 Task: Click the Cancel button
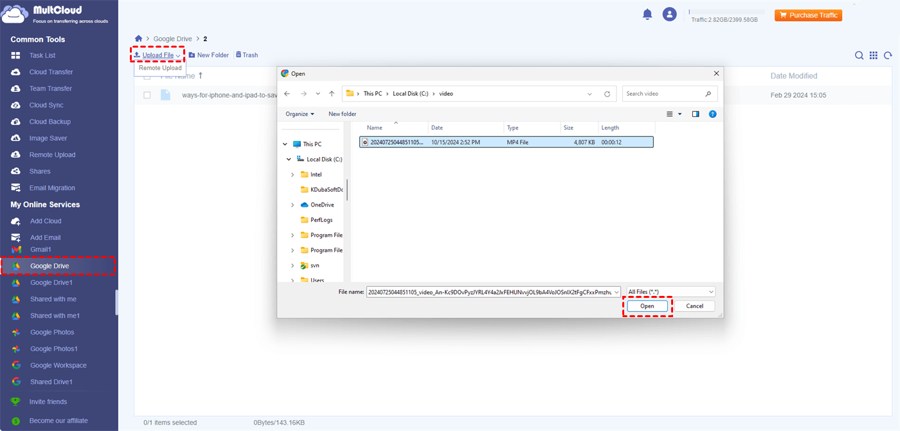(x=694, y=306)
